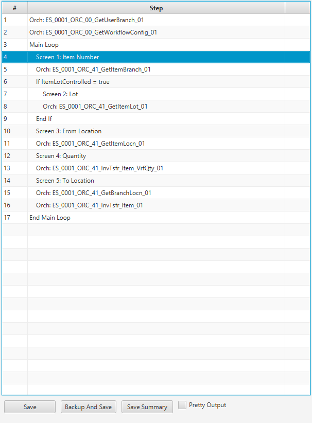Select row Orch: ES_0001_ORC_00_GetUserBranch_01
Image resolution: width=312 pixels, height=423 pixels.
point(156,20)
